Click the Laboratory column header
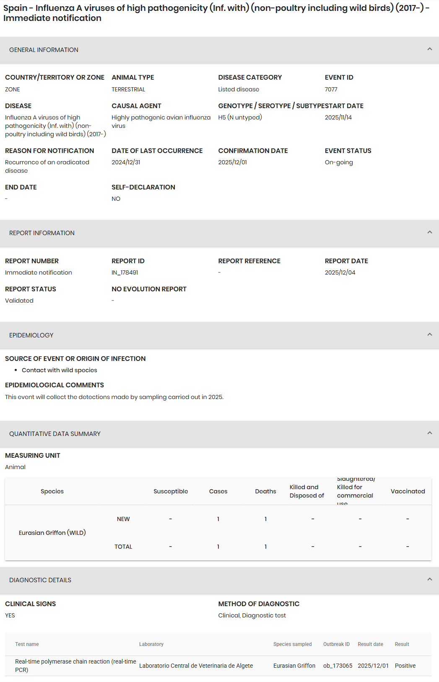Screen dimensions: 439x682 click(x=151, y=644)
